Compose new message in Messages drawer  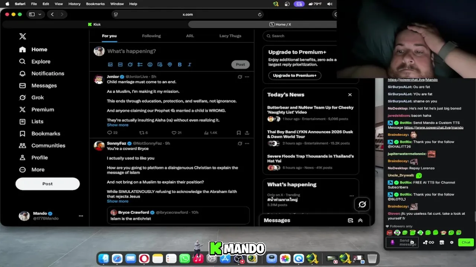pos(350,220)
